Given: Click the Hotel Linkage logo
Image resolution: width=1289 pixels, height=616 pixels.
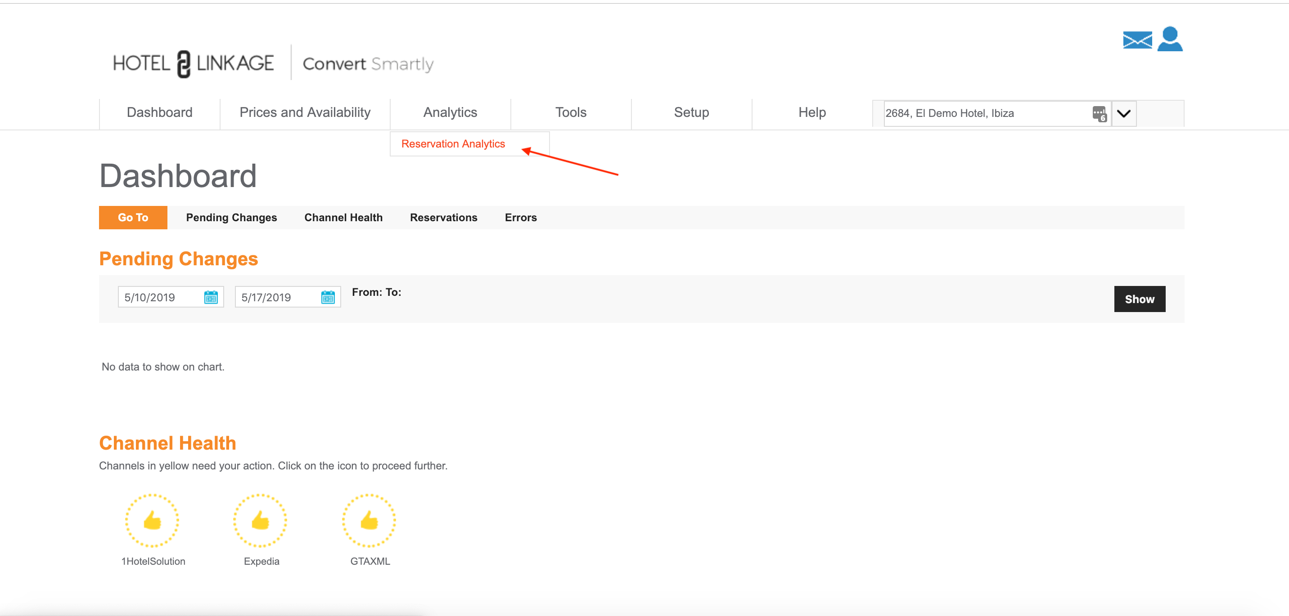Looking at the screenshot, I should pyautogui.click(x=193, y=63).
